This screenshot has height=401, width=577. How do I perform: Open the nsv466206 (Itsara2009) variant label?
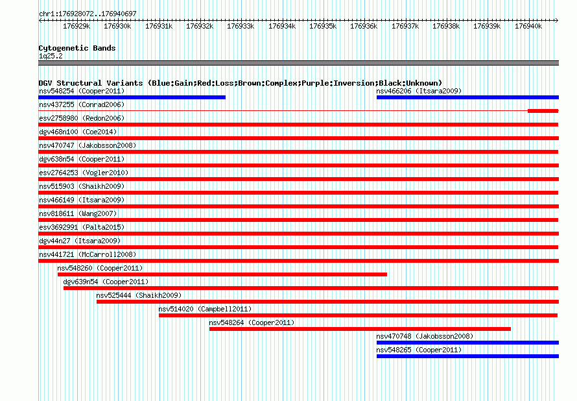419,91
